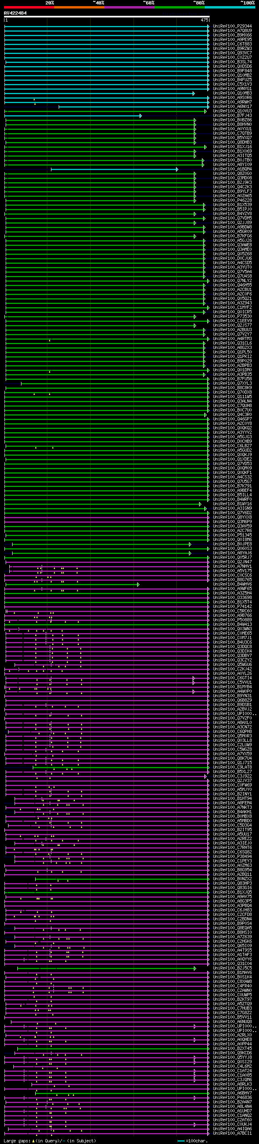
Task: Select the UniRef100_B1MAV6 label
Action: click(232, 973)
